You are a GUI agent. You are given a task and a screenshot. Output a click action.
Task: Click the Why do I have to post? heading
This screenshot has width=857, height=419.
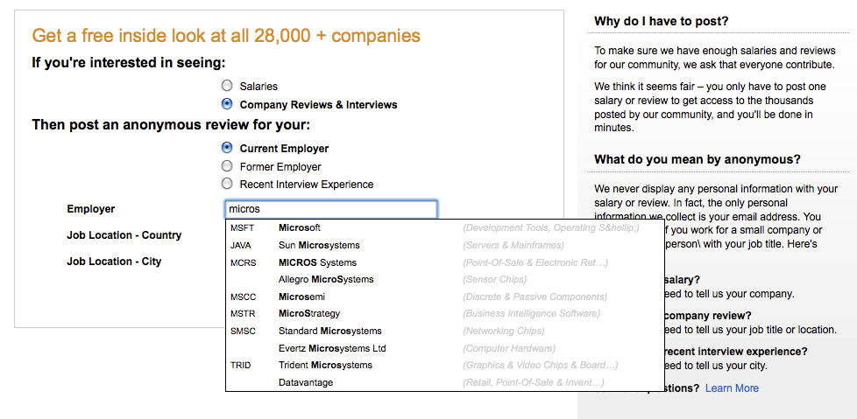pos(662,21)
